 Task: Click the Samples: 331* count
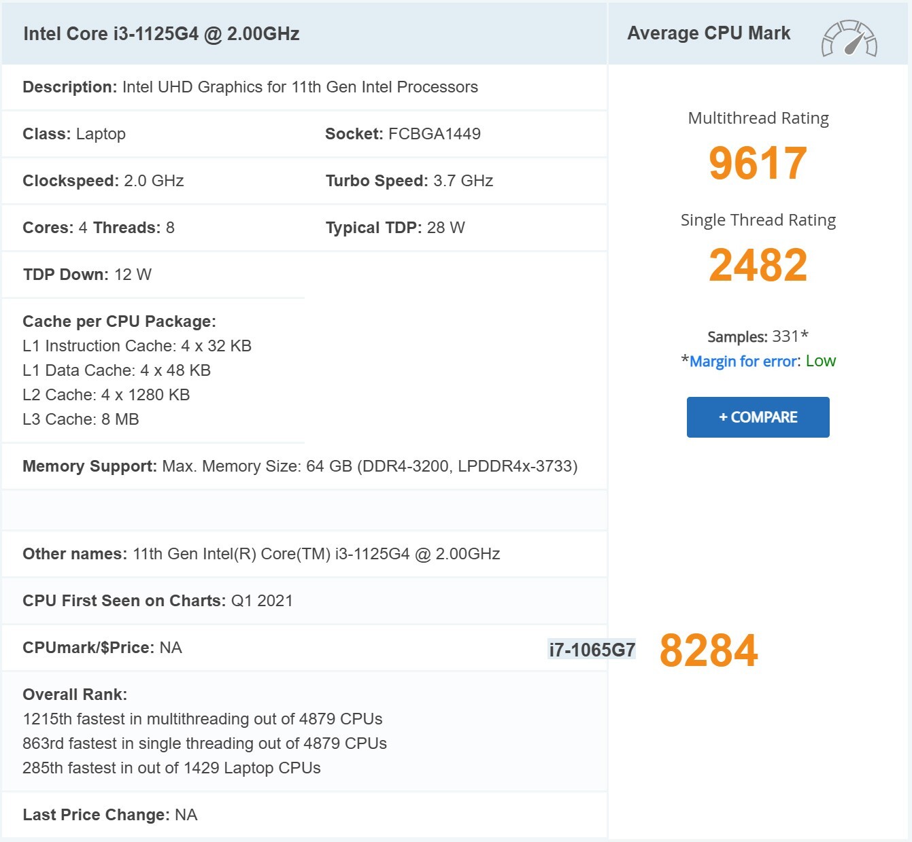758,336
